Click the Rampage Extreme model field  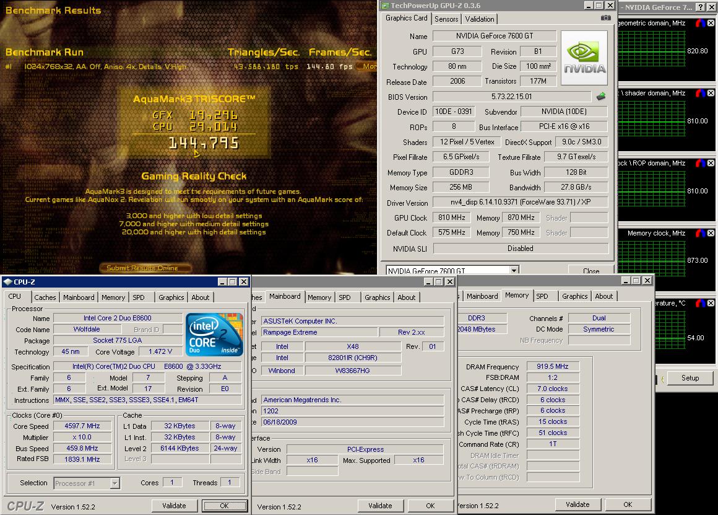click(319, 332)
